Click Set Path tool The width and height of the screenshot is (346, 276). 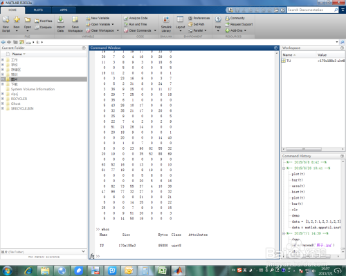coord(197,24)
